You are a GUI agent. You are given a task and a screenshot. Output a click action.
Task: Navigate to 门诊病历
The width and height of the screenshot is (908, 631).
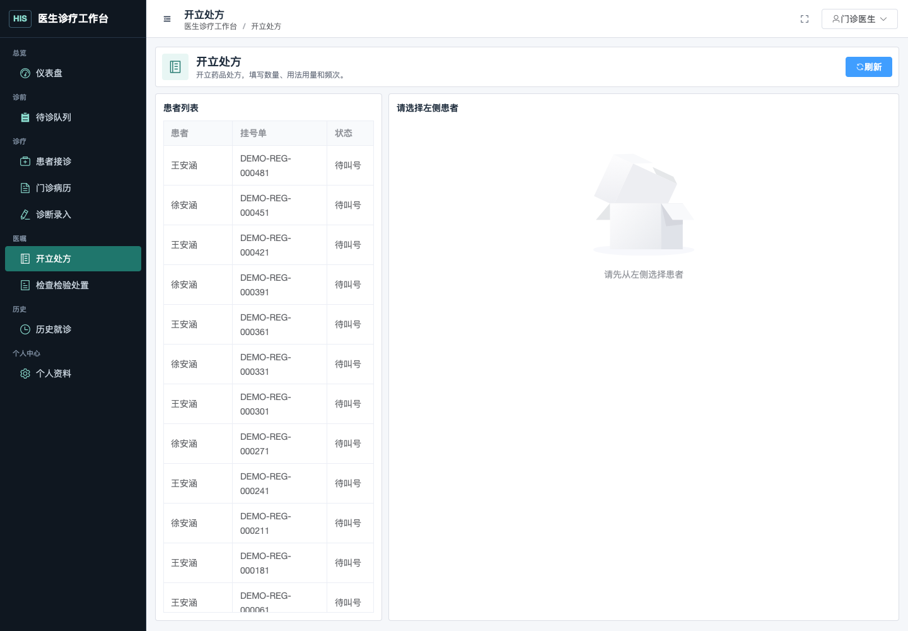(73, 188)
